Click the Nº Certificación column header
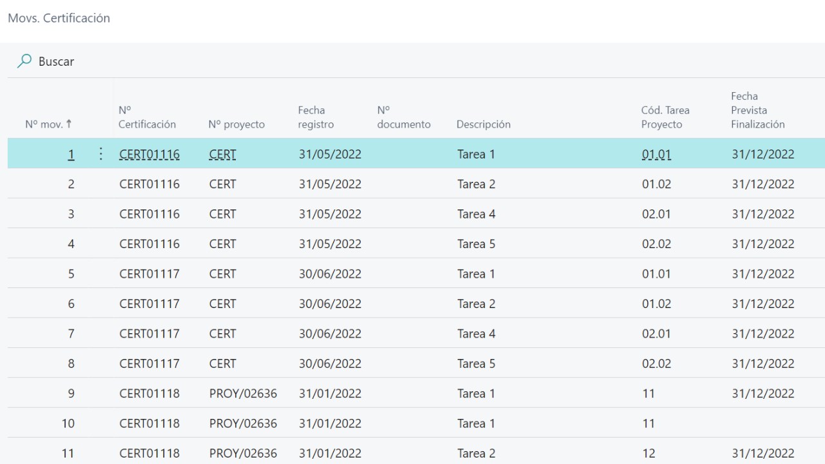The width and height of the screenshot is (825, 464). coord(147,117)
